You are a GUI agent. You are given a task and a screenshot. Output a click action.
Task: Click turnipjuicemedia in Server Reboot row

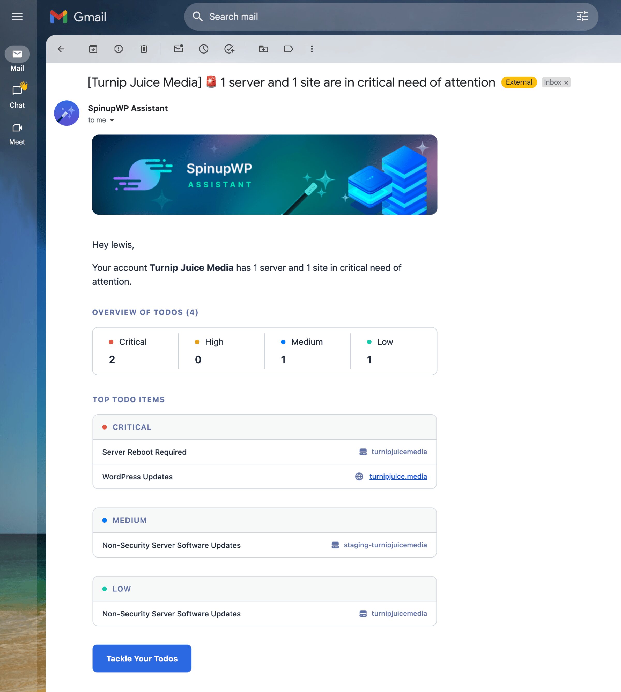coord(399,452)
